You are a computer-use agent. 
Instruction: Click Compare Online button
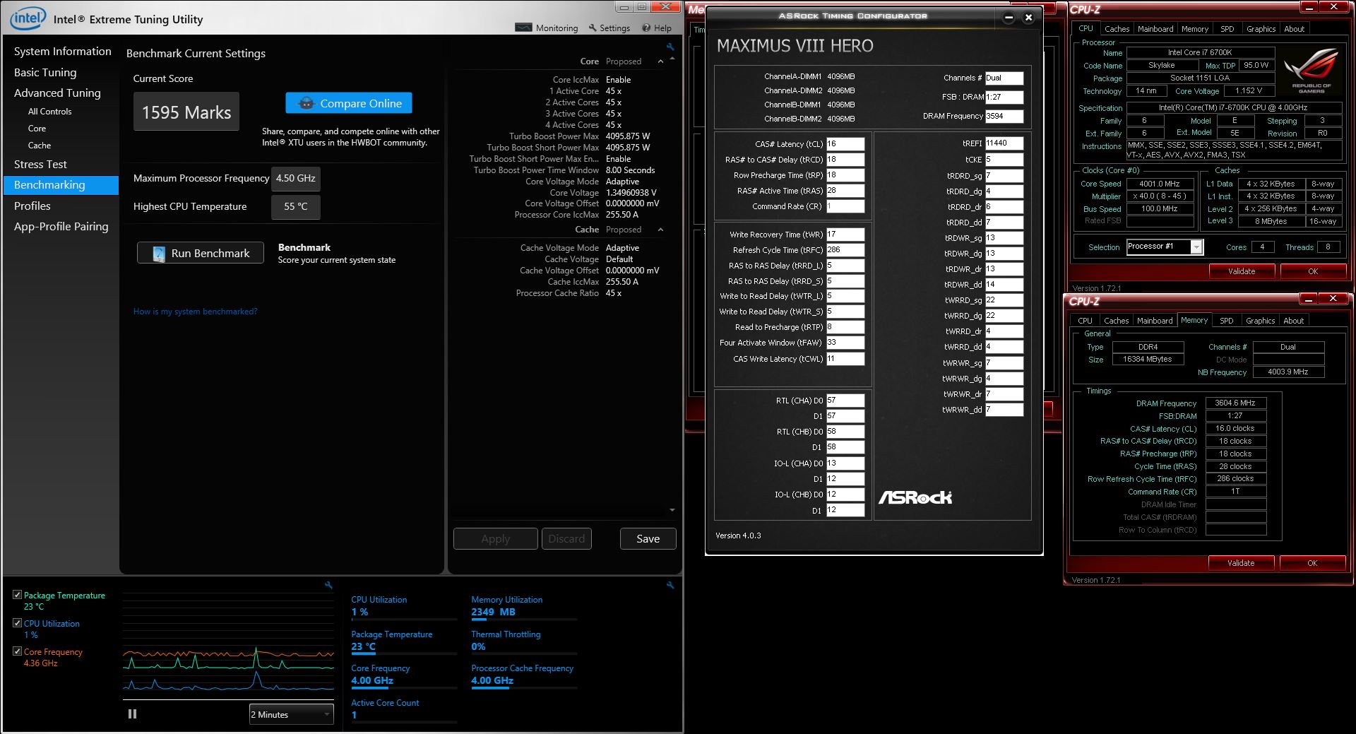pos(349,103)
